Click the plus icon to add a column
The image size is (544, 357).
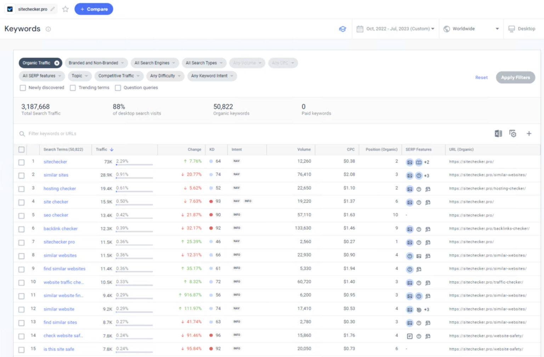point(529,134)
